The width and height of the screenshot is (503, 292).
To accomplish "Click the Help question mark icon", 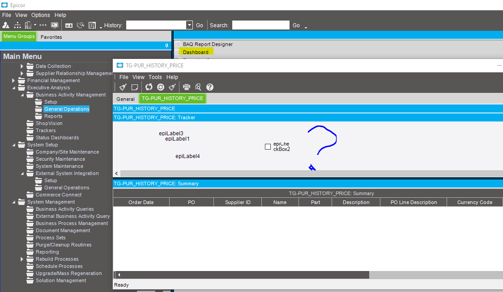I will tap(210, 87).
